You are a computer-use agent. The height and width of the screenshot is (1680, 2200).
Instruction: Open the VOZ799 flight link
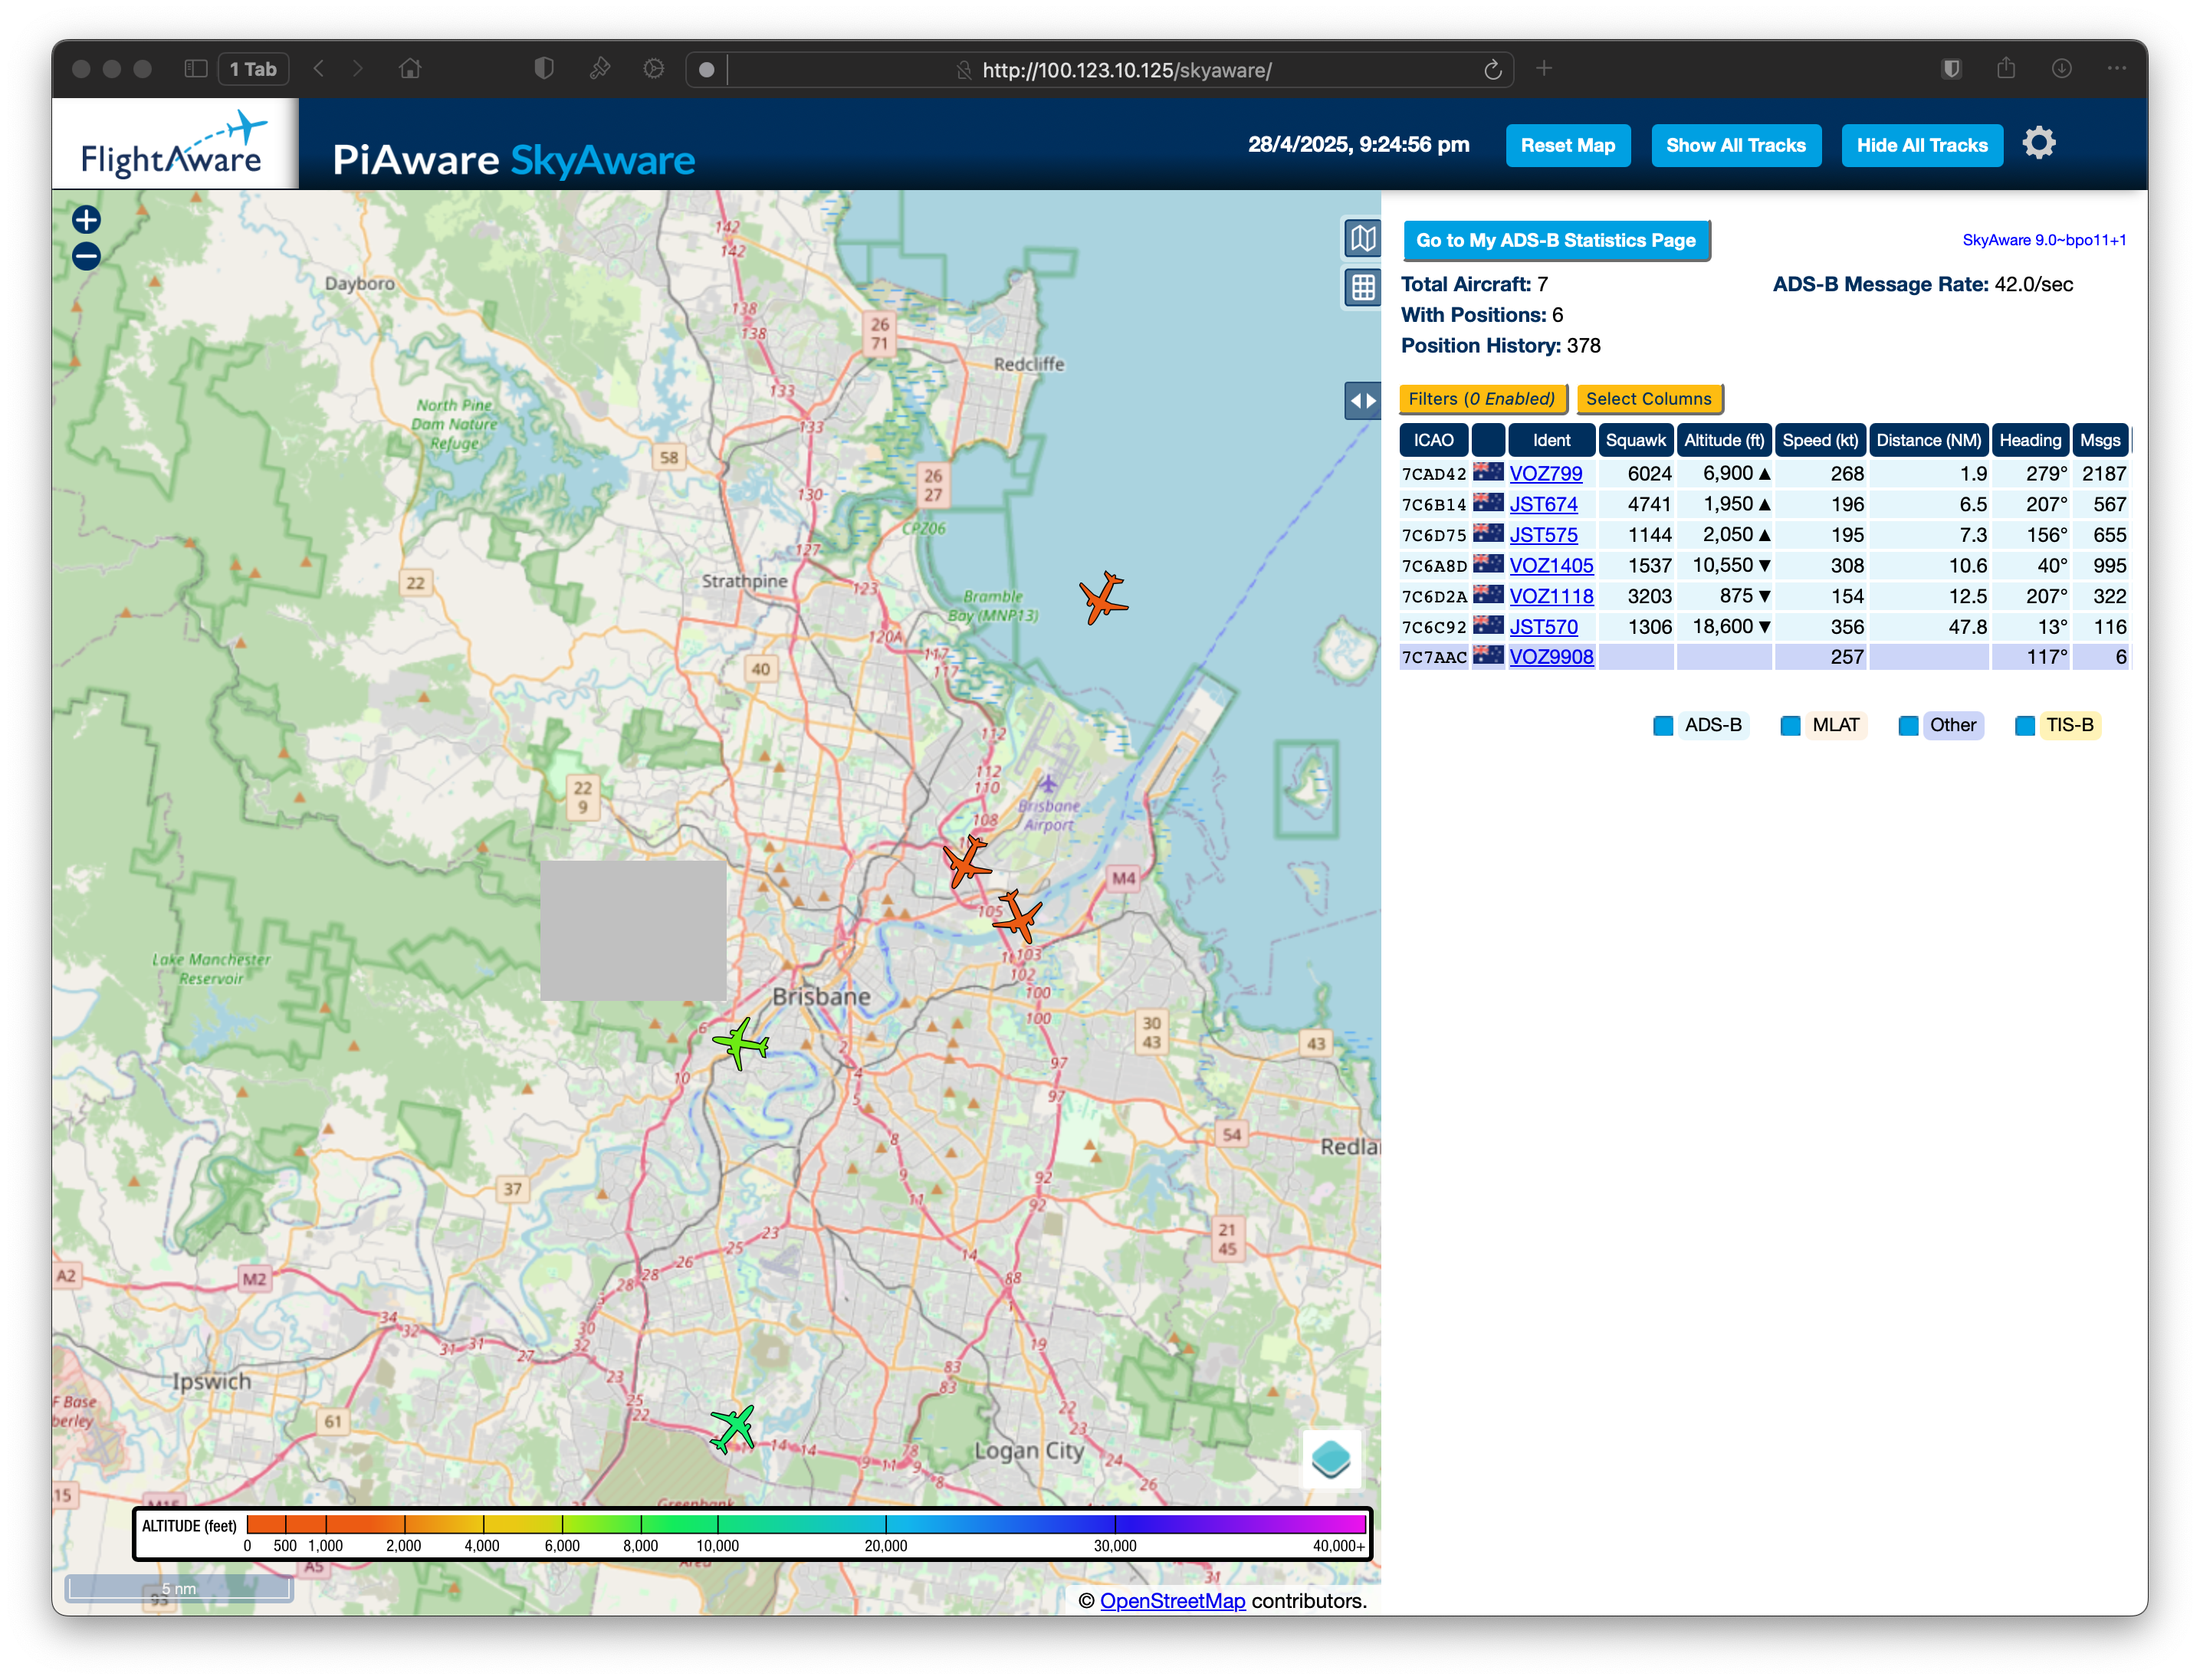[x=1545, y=474]
